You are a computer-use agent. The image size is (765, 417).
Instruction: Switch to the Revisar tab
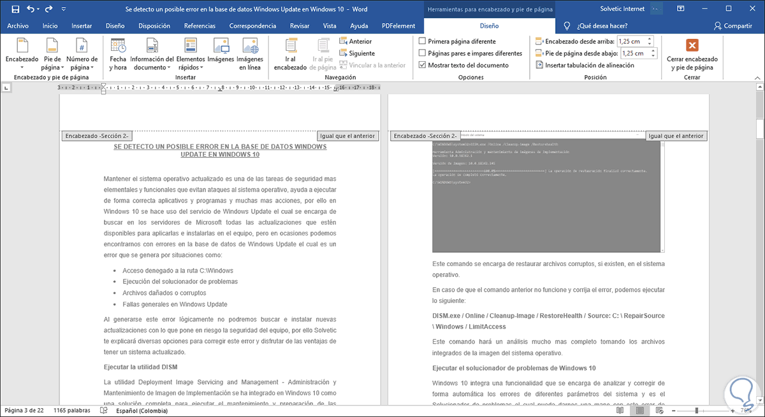click(300, 26)
